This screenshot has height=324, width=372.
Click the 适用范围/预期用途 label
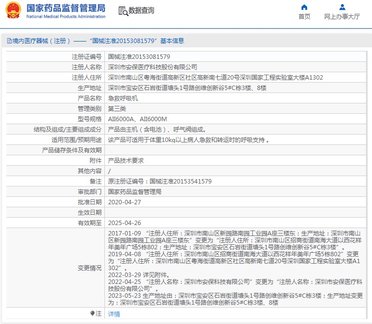tap(77, 140)
